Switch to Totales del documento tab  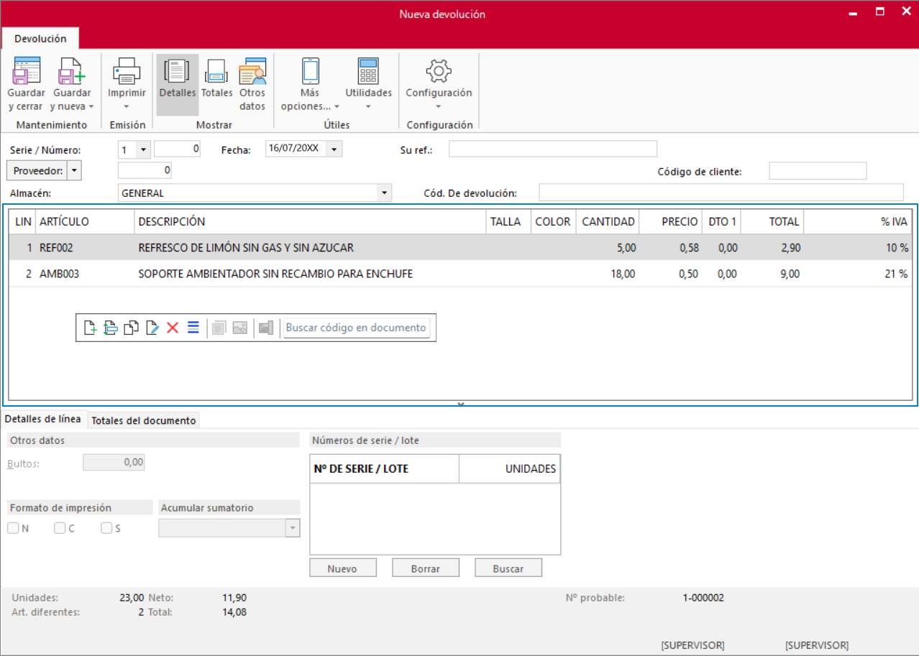tap(144, 420)
